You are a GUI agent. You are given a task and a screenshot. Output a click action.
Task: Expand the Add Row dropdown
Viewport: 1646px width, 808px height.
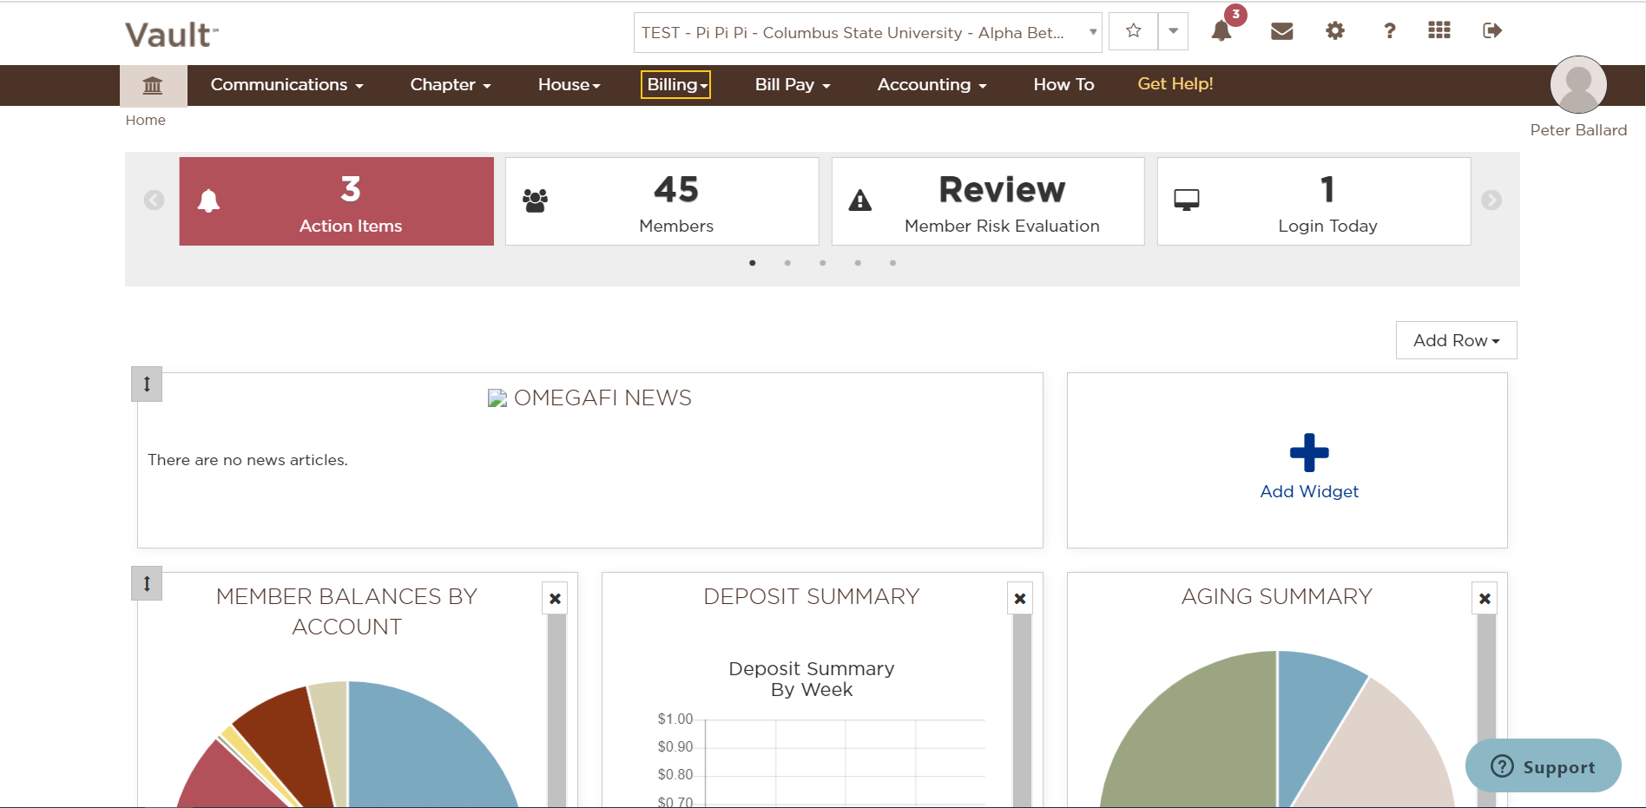[1456, 340]
